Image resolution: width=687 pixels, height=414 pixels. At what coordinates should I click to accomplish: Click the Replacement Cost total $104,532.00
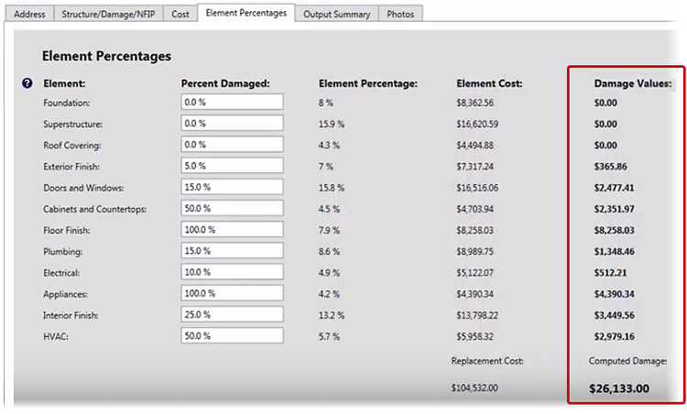(474, 388)
